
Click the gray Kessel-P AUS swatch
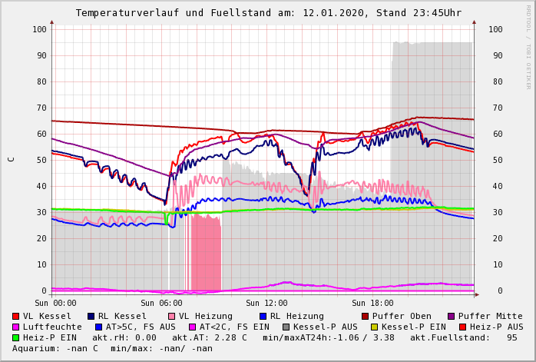pyautogui.click(x=285, y=327)
